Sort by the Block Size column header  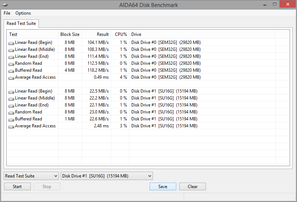(70, 34)
